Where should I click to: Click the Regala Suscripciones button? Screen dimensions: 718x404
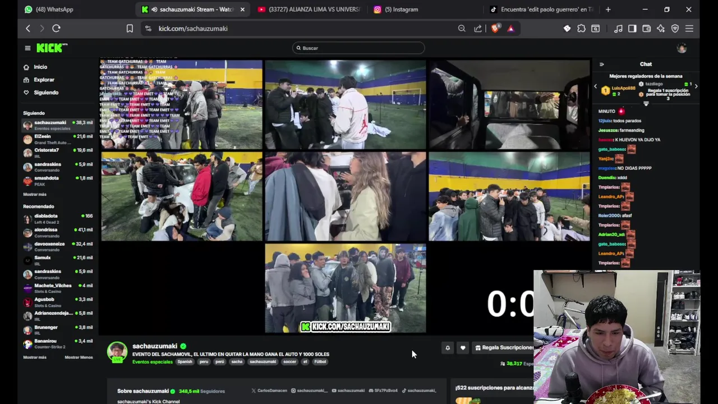503,348
